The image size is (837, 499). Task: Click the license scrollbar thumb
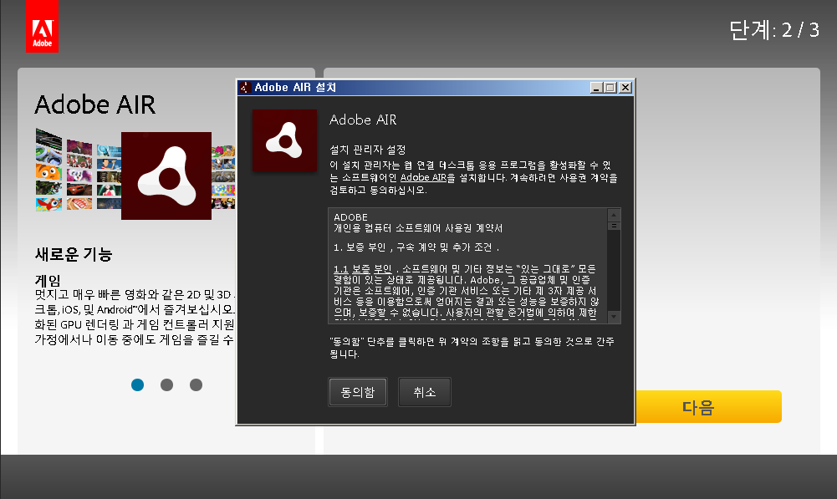point(614,226)
